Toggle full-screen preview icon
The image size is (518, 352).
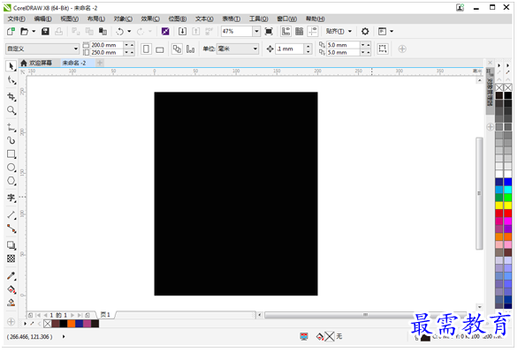(x=269, y=31)
